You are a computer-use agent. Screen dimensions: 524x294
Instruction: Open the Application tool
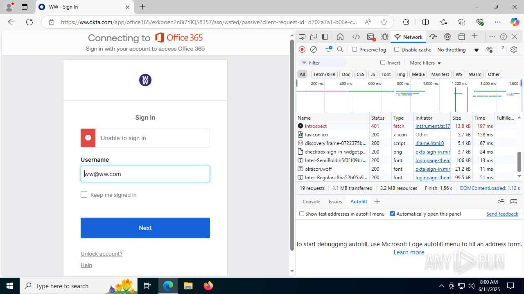[x=462, y=37]
